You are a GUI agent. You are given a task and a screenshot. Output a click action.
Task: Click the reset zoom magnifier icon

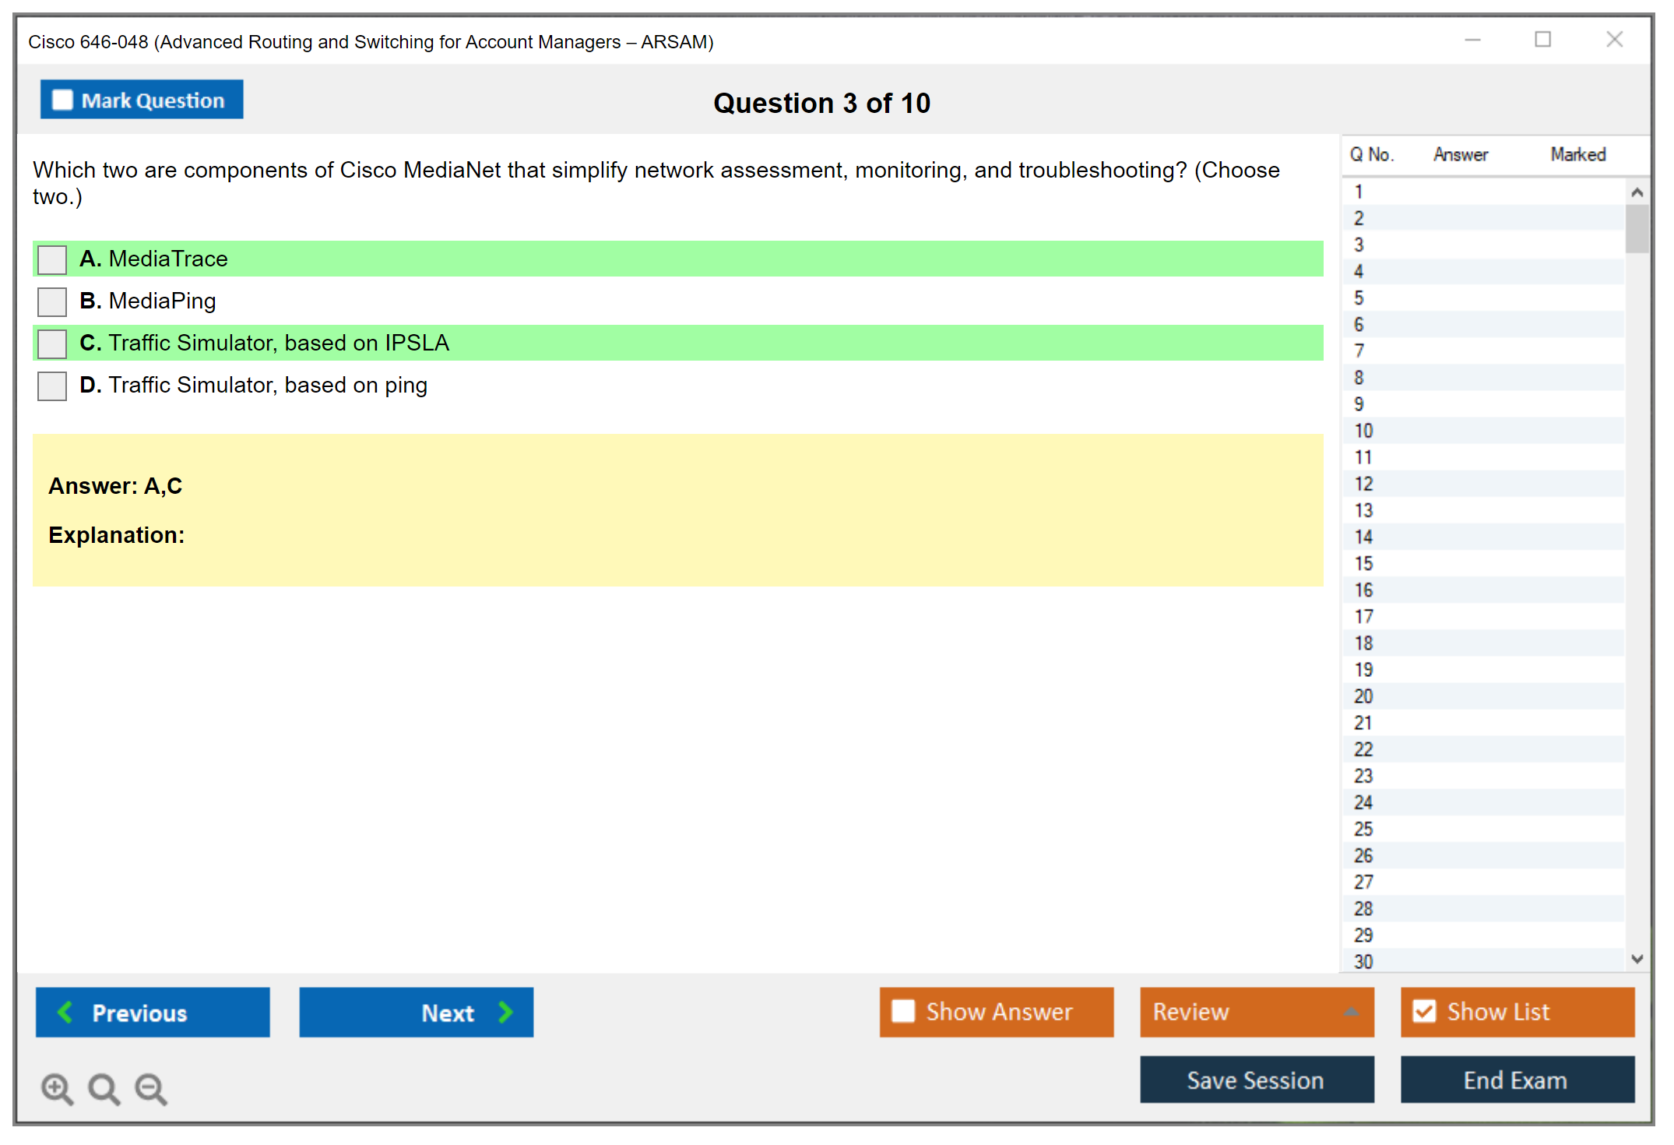pyautogui.click(x=104, y=1088)
